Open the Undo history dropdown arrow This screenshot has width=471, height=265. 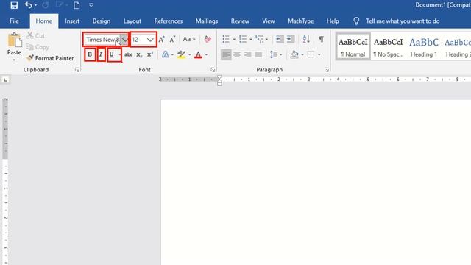click(x=36, y=5)
